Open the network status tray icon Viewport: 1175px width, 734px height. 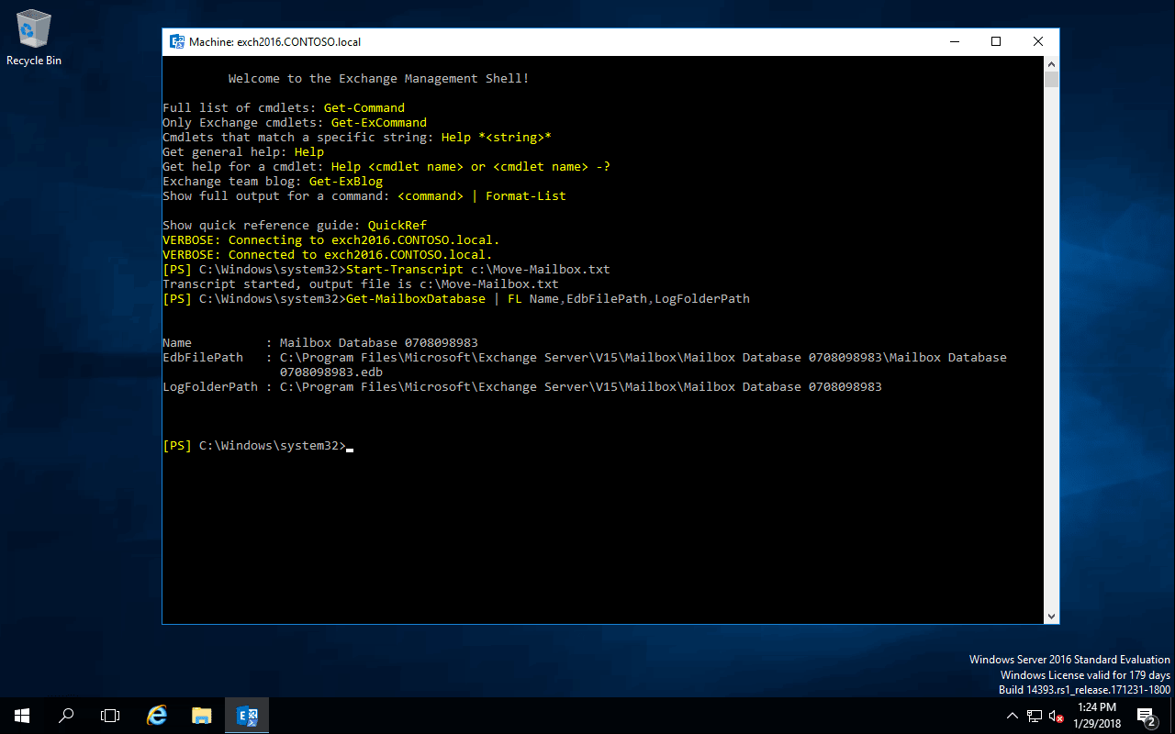(1035, 716)
